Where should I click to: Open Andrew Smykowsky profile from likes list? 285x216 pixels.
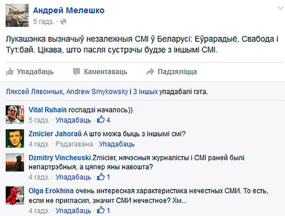click(97, 92)
